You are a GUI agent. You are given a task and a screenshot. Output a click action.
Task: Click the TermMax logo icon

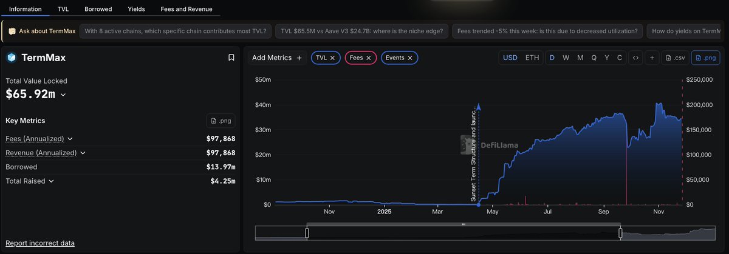(x=11, y=58)
